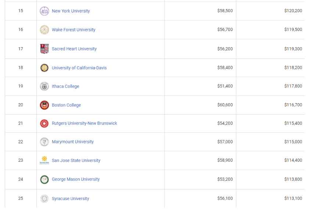Visit the University of California-Davis link
312x210 pixels.
click(x=79, y=68)
